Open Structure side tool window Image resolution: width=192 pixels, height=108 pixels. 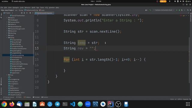(x=1, y=91)
